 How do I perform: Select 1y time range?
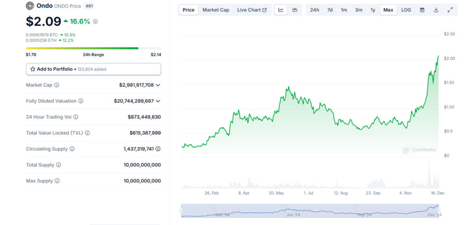pos(373,10)
